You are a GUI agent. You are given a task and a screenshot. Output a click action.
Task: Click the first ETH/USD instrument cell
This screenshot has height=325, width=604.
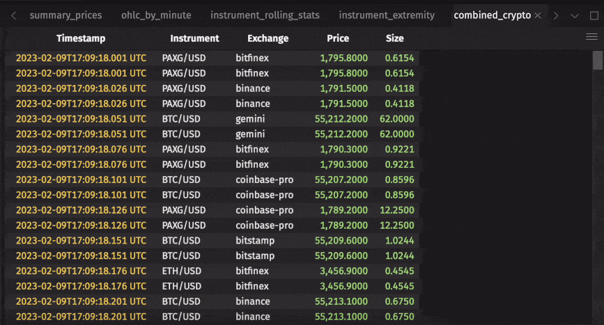181,271
